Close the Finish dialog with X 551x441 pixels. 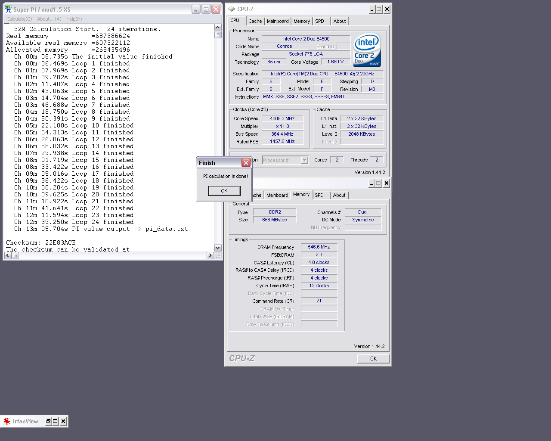(246, 162)
